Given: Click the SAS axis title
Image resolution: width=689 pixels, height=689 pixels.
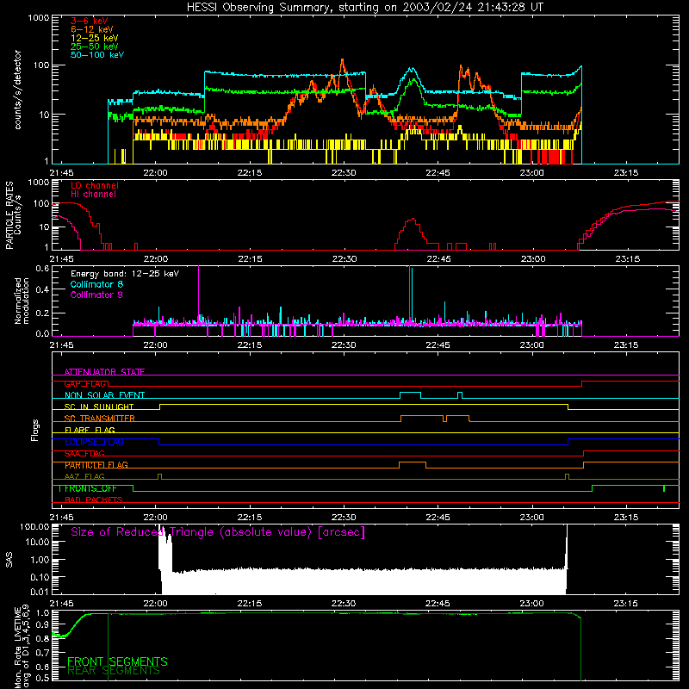Looking at the screenshot, I should click(9, 559).
